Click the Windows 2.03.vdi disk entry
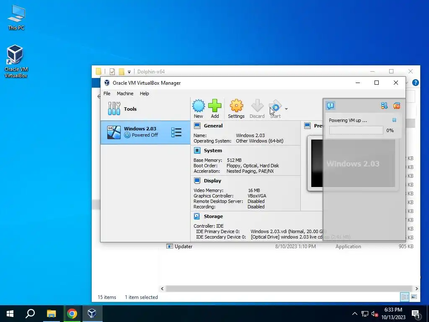Viewport: 429px width, 322px height. pos(288,231)
